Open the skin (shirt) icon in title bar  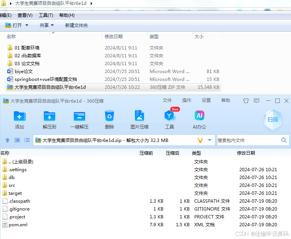coord(246,101)
